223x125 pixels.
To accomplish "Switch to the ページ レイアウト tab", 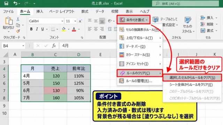I will pyautogui.click(x=62, y=11).
